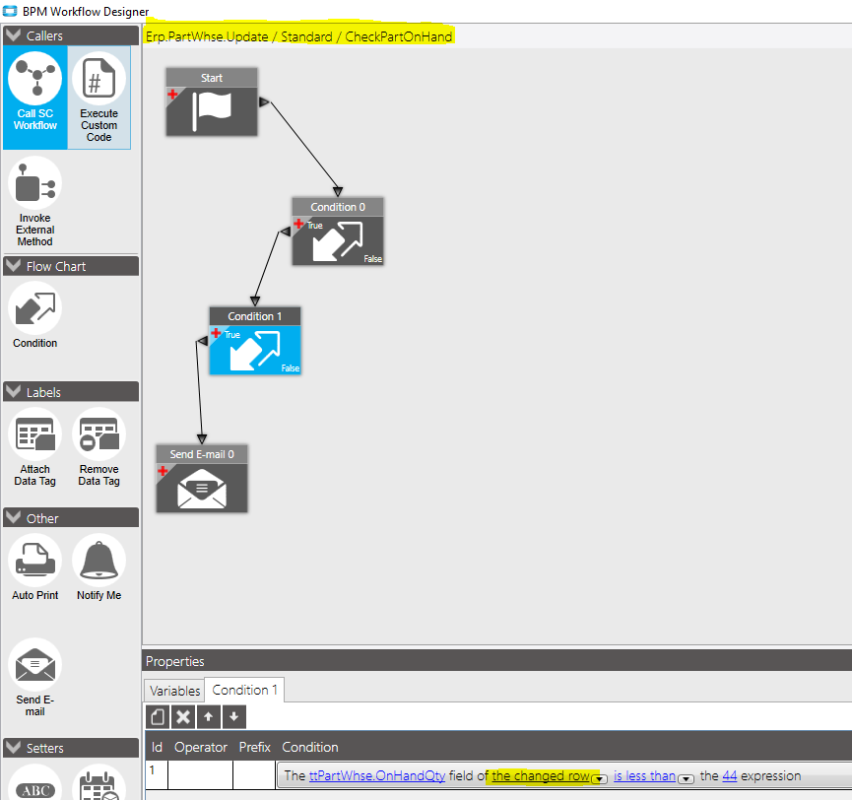Click the Id column header

pyautogui.click(x=157, y=747)
